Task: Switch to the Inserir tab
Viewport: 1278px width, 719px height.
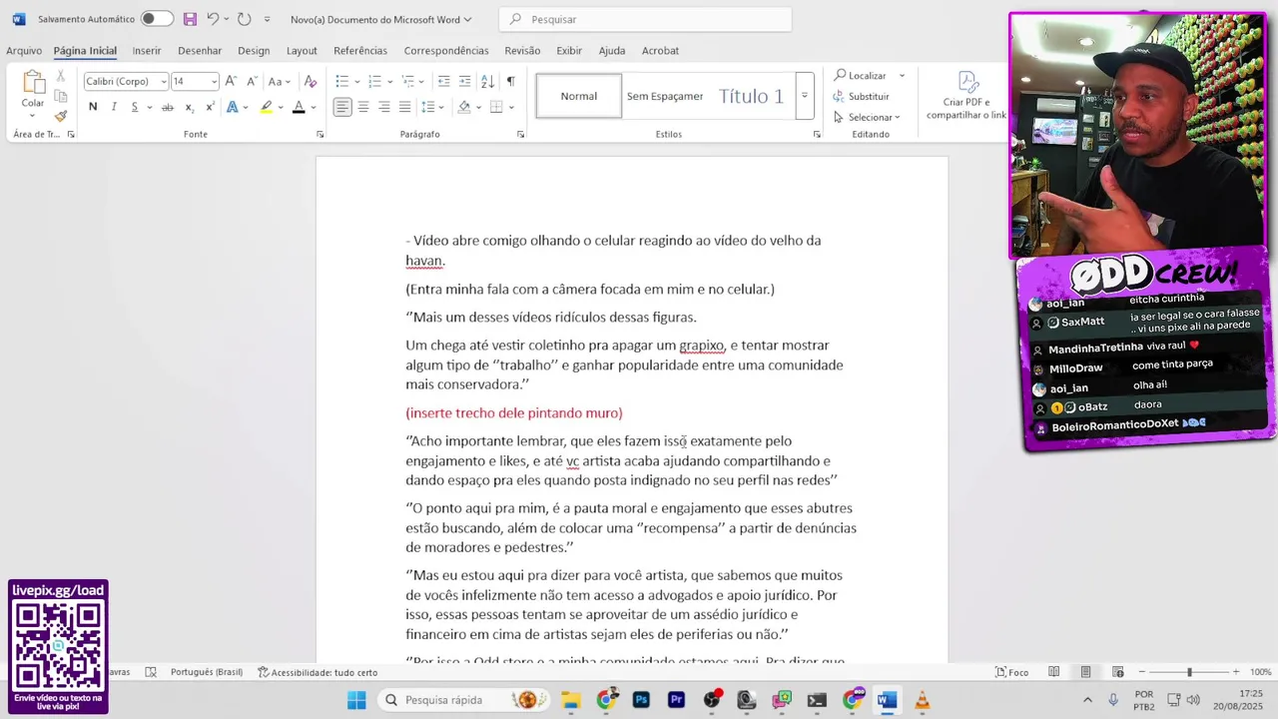Action: coord(147,51)
